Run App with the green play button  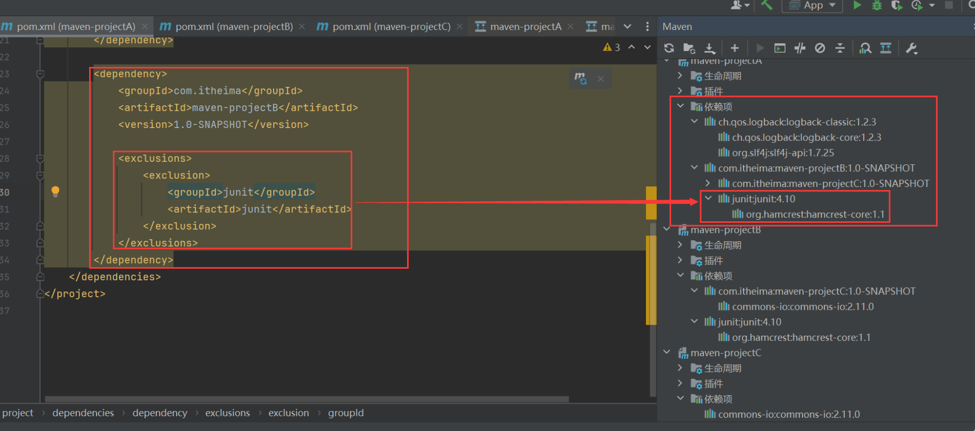click(857, 5)
